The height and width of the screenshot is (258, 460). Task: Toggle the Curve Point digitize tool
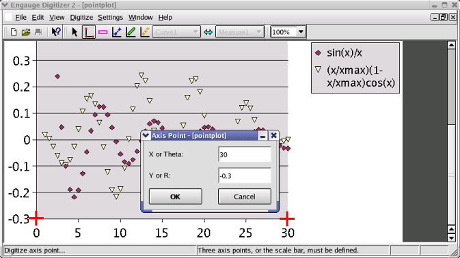pos(117,32)
